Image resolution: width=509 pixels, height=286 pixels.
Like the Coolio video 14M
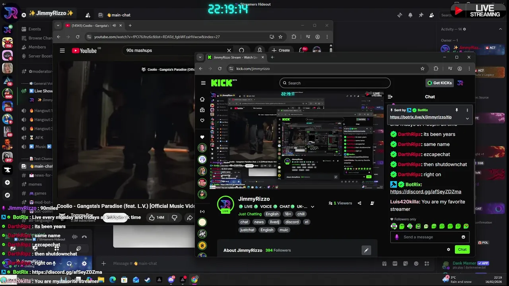(x=156, y=218)
